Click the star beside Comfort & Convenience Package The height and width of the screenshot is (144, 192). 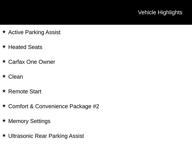[x=4, y=106]
